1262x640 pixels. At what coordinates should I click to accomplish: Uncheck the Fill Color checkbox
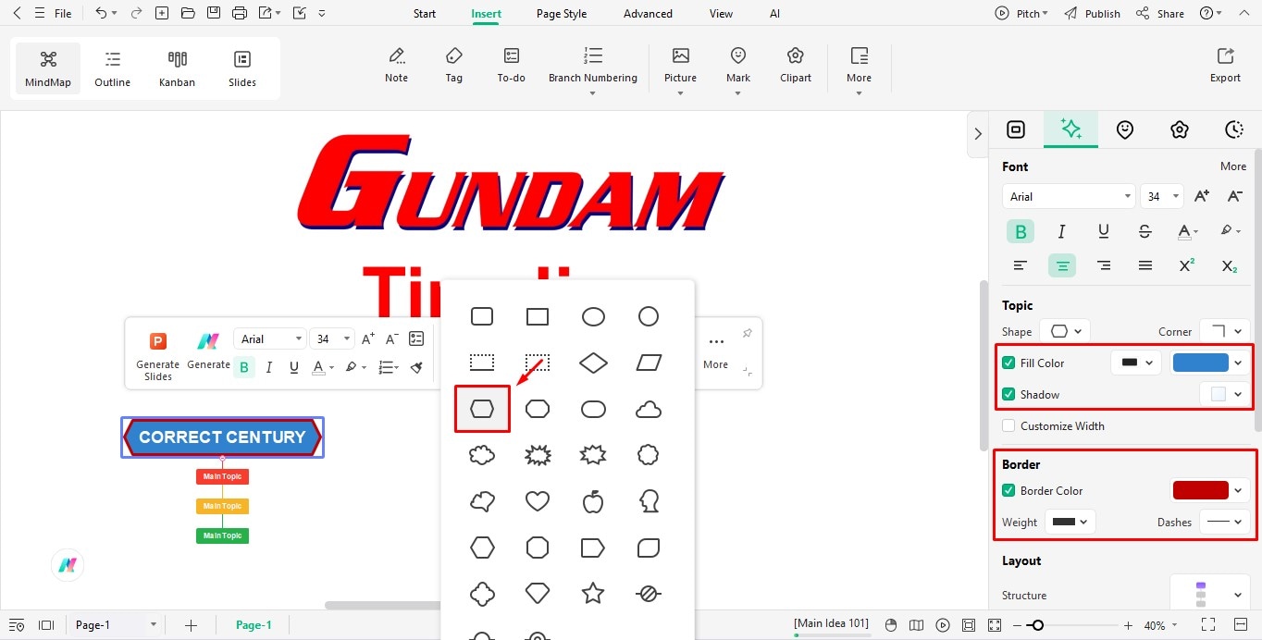point(1008,363)
